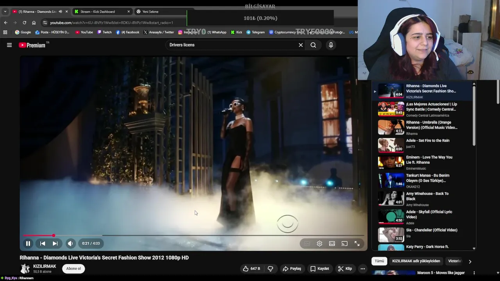
Task: Open more actions three-dot menu below the video
Action: (x=363, y=269)
